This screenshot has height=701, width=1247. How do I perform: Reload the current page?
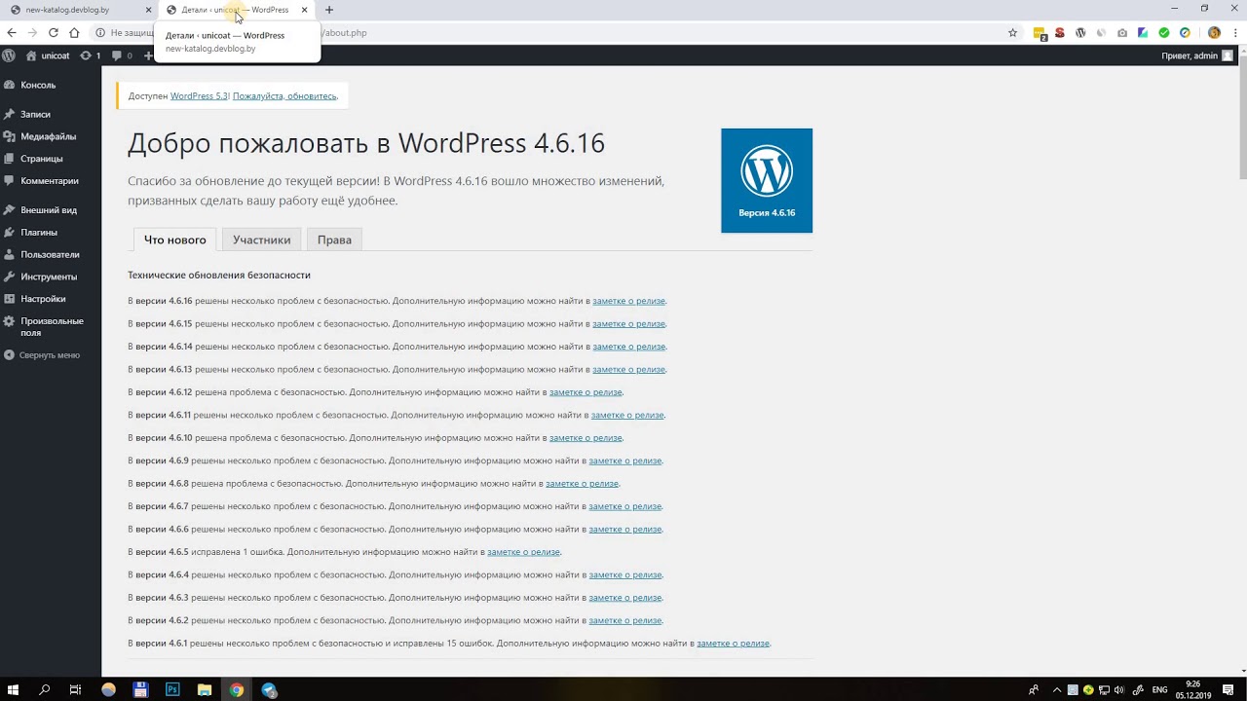pyautogui.click(x=53, y=32)
